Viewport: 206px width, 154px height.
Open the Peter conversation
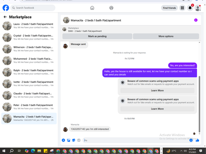click(x=29, y=107)
